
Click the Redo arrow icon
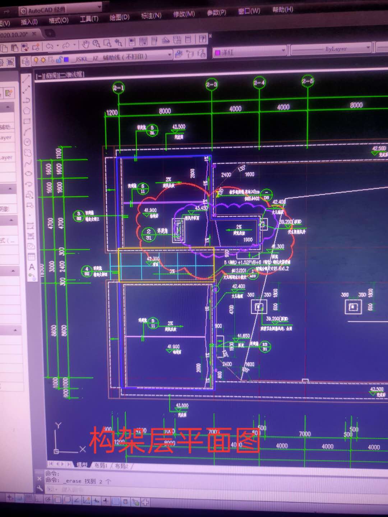click(66, 46)
